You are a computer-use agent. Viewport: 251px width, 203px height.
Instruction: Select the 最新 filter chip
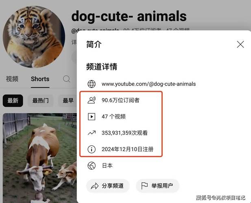pyautogui.click(x=13, y=101)
